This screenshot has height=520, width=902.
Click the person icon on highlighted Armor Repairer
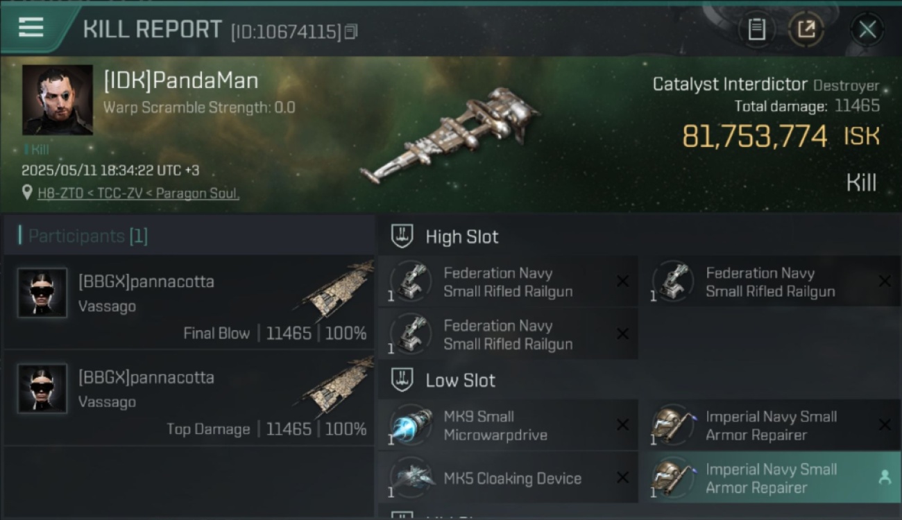[884, 477]
